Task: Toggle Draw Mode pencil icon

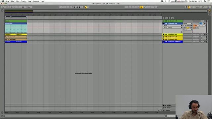Action: coord(186,7)
